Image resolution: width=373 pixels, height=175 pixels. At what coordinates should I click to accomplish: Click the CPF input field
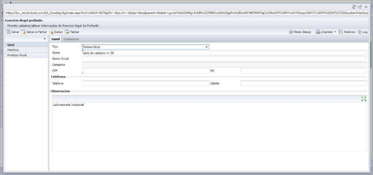(x=145, y=71)
